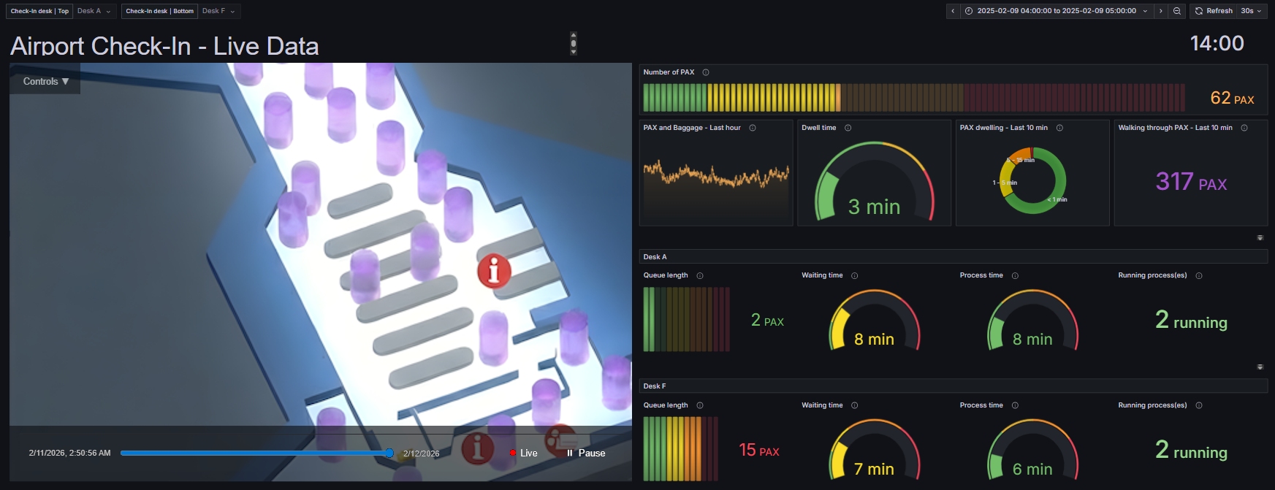Viewport: 1275px width, 490px height.
Task: Show Dwell time panel info icon
Action: (x=848, y=128)
